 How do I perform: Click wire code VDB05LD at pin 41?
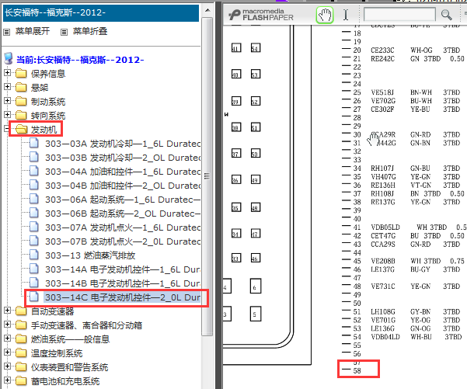385,227
